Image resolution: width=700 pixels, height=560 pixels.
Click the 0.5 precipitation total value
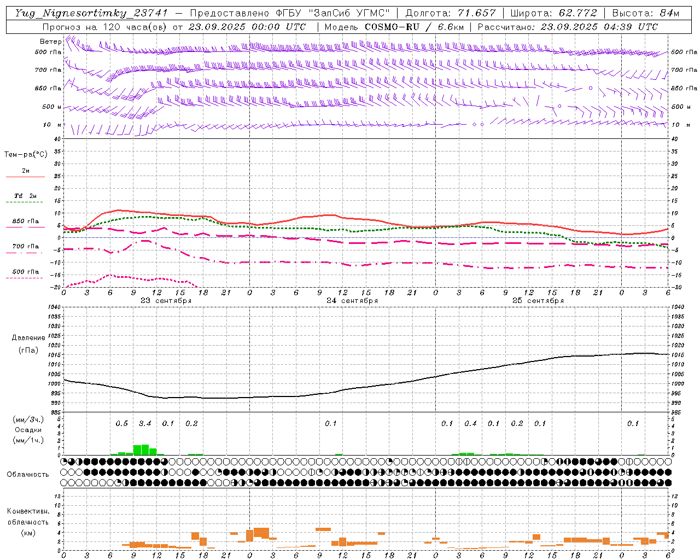click(122, 424)
